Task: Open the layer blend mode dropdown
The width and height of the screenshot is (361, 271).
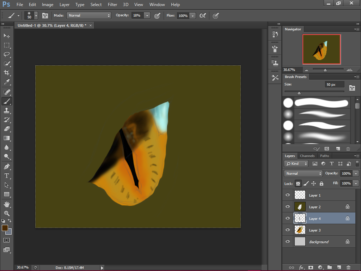Action: click(x=302, y=173)
